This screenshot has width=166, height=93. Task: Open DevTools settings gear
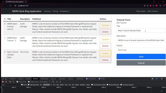[x=162, y=79]
